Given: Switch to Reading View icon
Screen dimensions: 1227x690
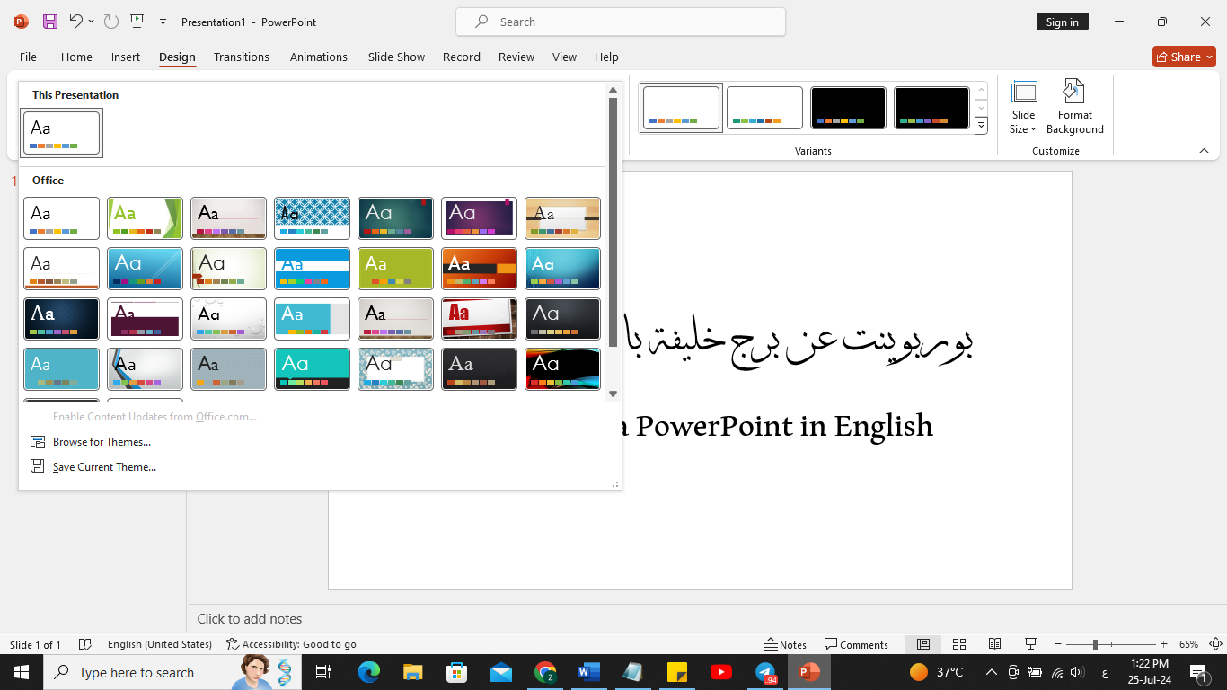Looking at the screenshot, I should click(994, 644).
